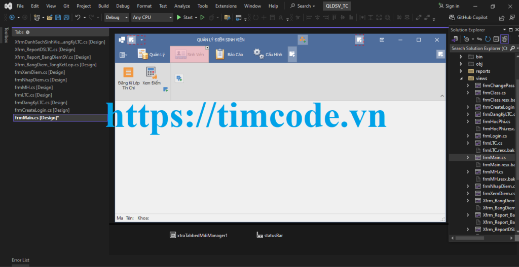Switch to frmLTC.cs [Design] tab
The height and width of the screenshot is (267, 519).
[x=33, y=95]
